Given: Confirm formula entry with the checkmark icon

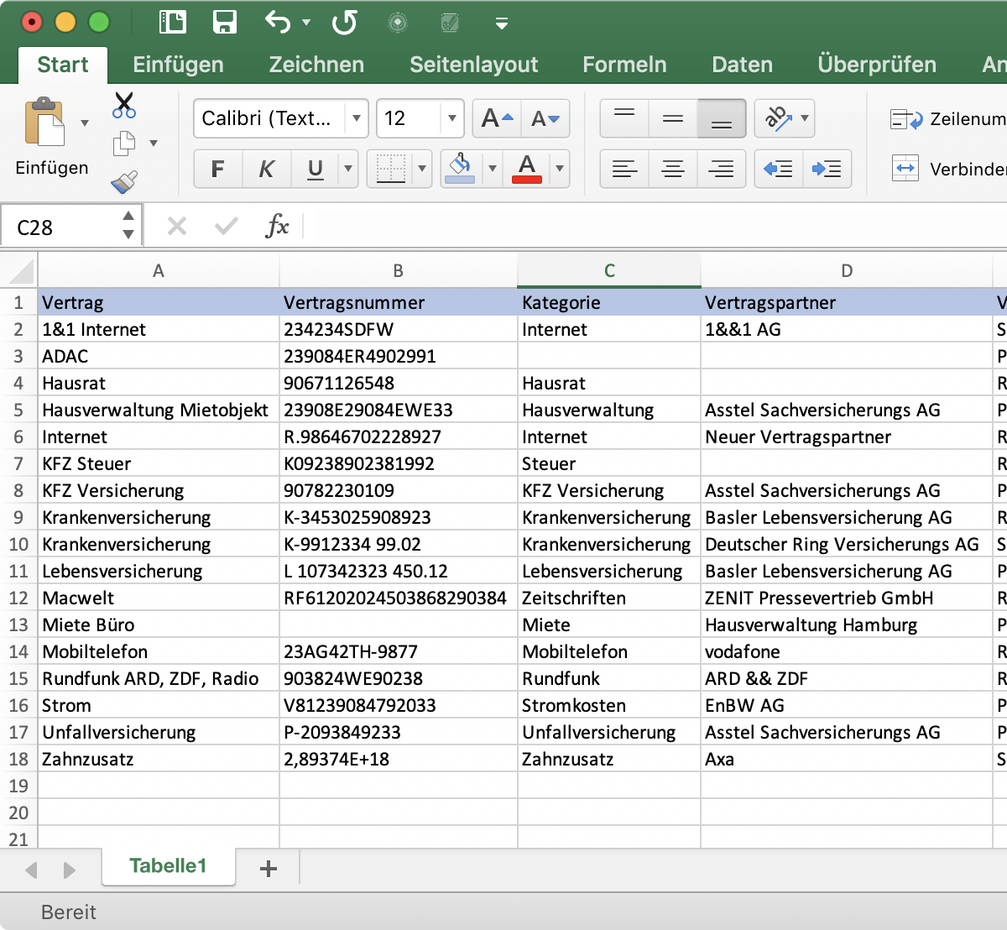Looking at the screenshot, I should 227,226.
